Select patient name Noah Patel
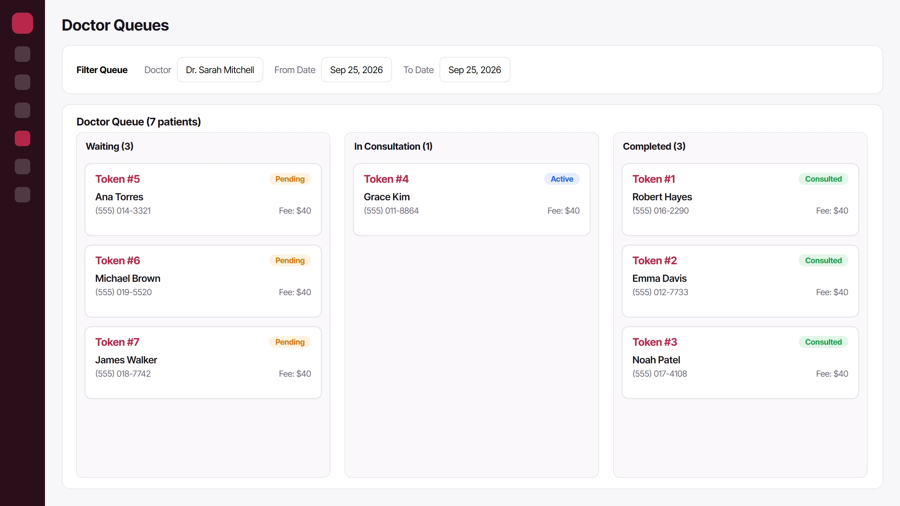The image size is (900, 506). pyautogui.click(x=656, y=360)
